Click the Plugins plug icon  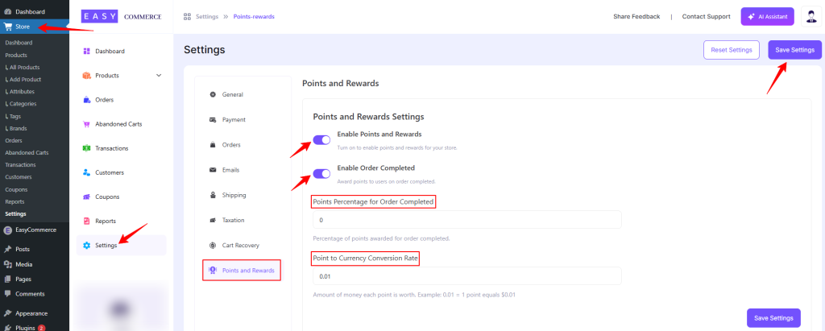[8, 328]
